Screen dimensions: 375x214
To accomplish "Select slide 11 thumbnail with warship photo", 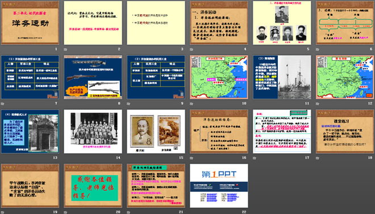I will [x=282, y=77].
